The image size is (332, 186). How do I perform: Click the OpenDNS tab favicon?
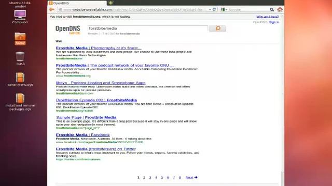(51, 3)
